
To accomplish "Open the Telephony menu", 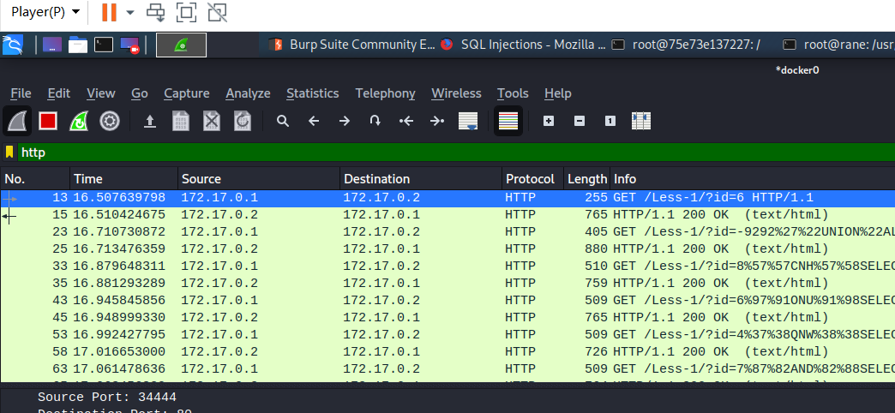I will pos(385,93).
